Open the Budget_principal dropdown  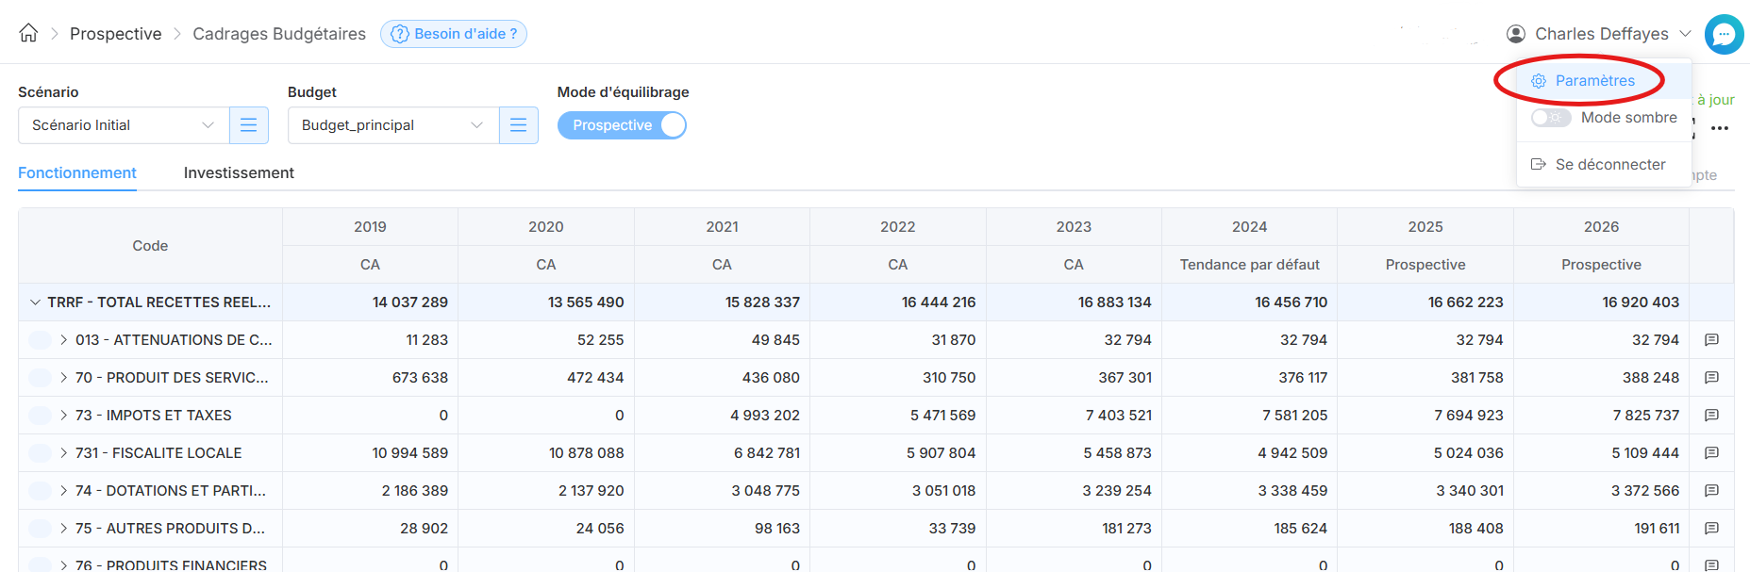tap(393, 125)
